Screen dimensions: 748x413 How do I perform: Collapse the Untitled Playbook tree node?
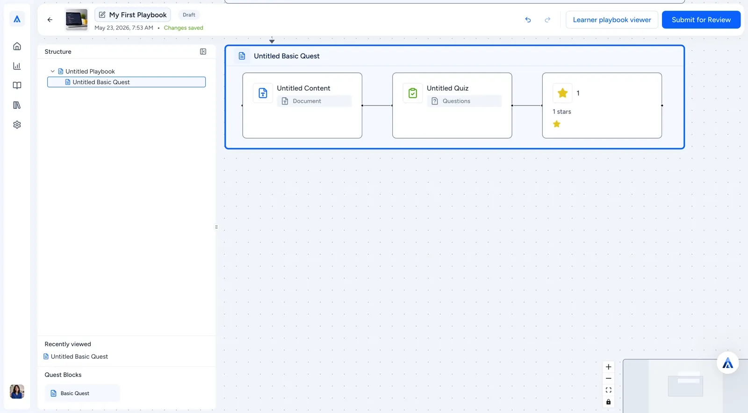[x=52, y=71]
